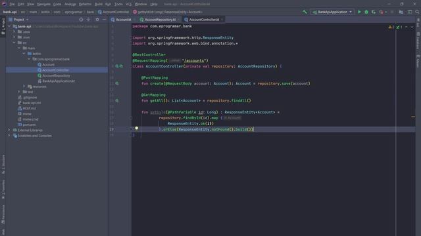Open the Project view selector dropdown
Viewport: 421px width, 236px height.
click(x=19, y=20)
